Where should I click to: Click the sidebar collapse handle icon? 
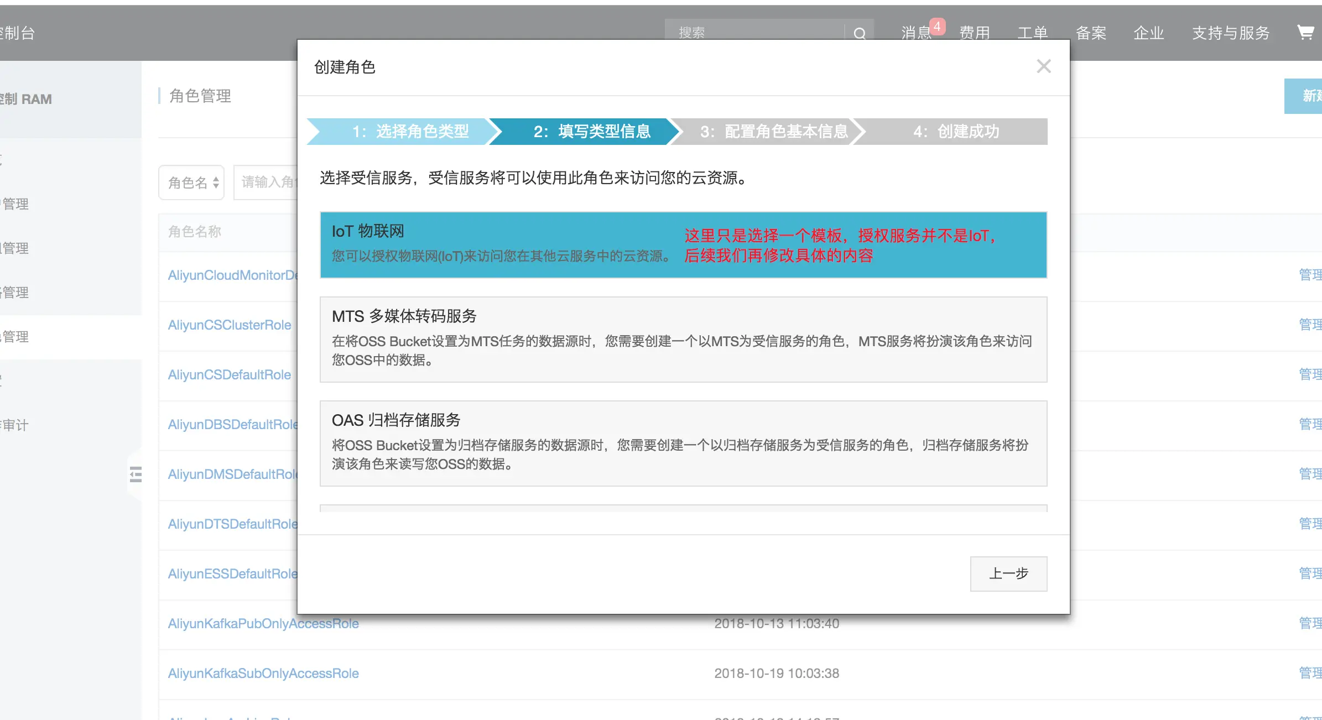coord(136,474)
